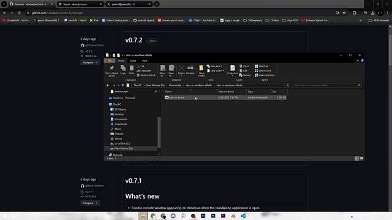Screen dimensions: 392x220
Task: Open the browser tab search dropdown
Action: point(4,4)
